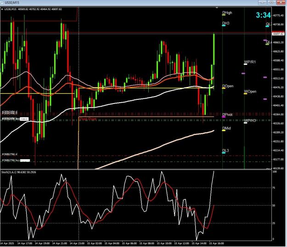Select the DOpen level label
This screenshot has height=247, width=287.
point(228,86)
